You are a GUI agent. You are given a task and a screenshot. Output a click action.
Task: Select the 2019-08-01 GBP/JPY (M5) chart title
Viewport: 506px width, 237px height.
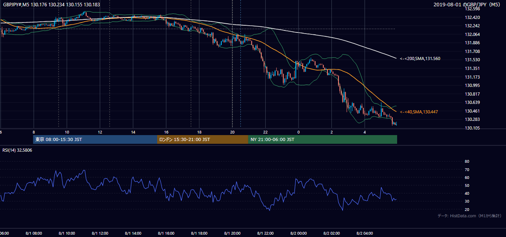(x=468, y=4)
